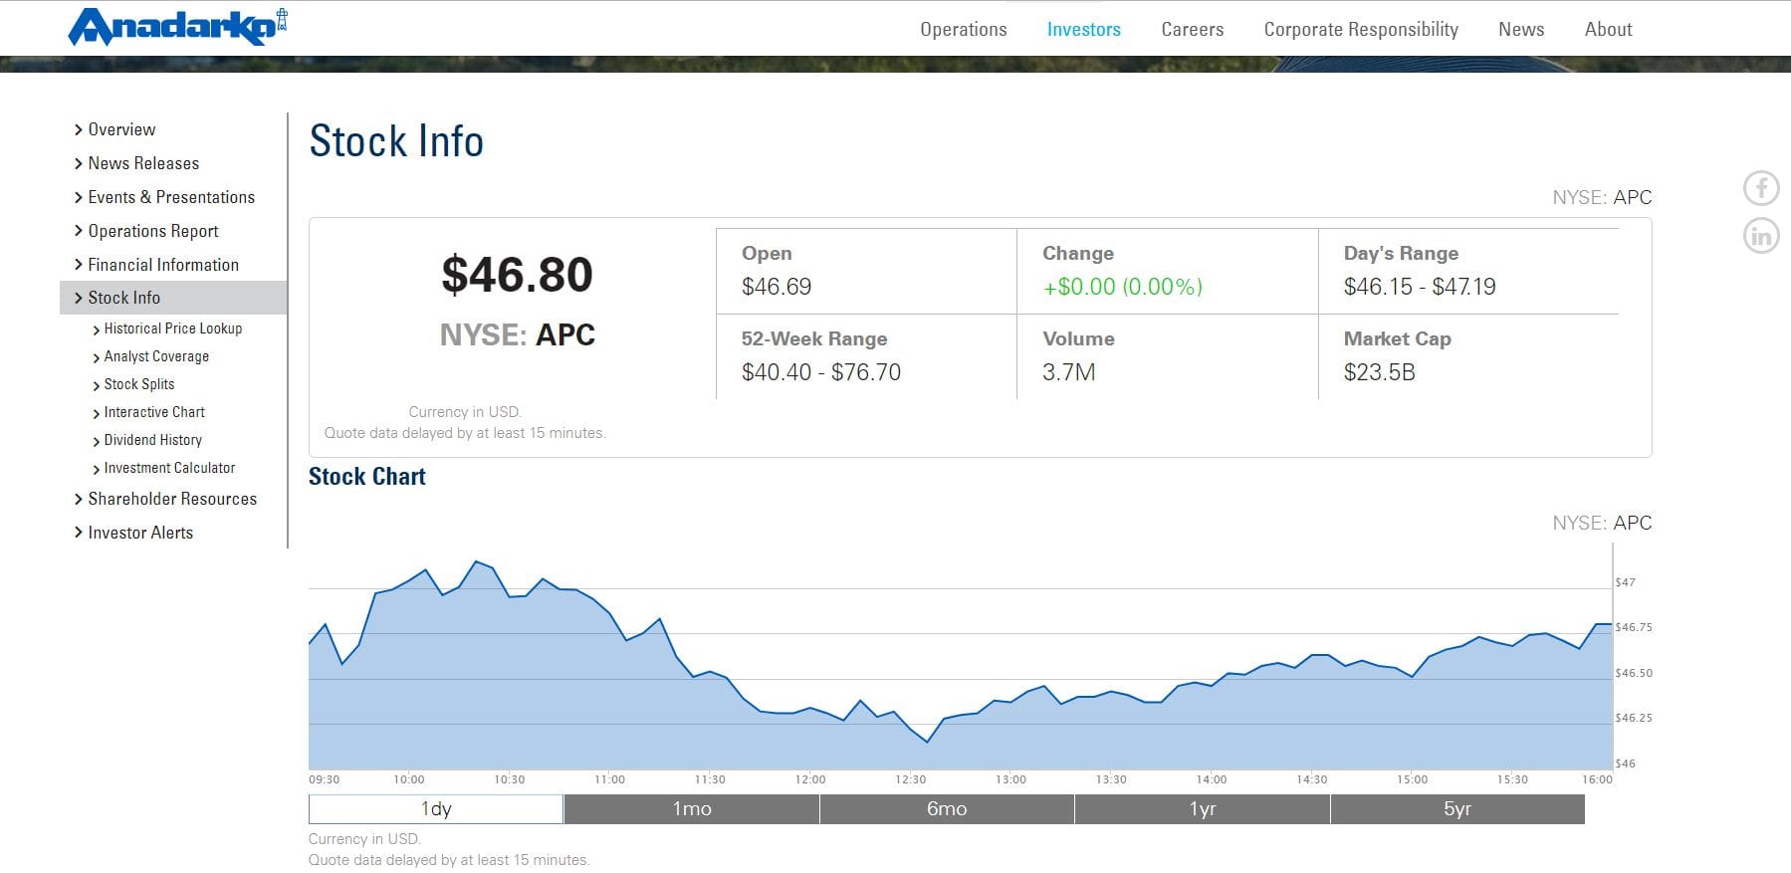
Task: Switch chart to 5yr range
Action: [x=1457, y=809]
